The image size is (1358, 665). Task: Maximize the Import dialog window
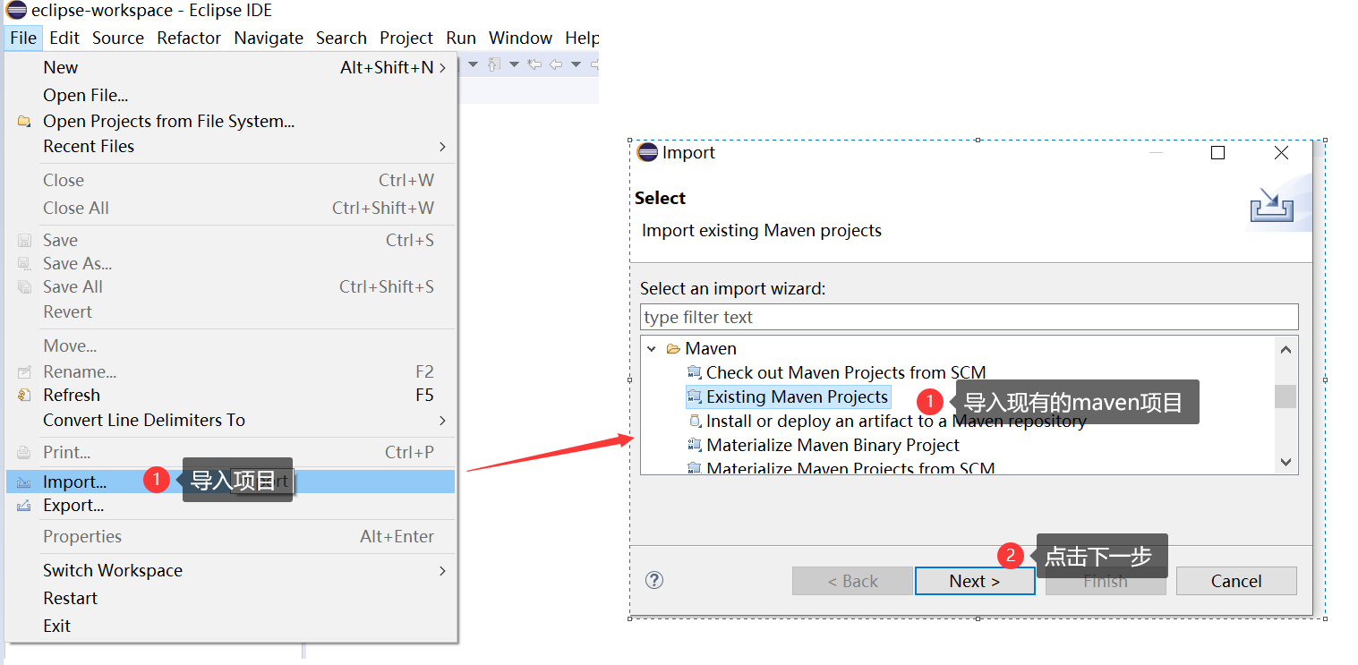click(1217, 153)
